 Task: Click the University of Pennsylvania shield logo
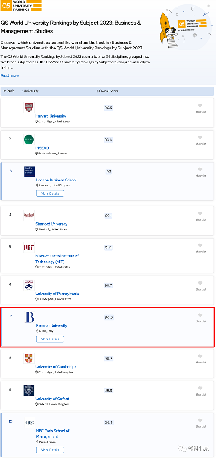coord(29,285)
